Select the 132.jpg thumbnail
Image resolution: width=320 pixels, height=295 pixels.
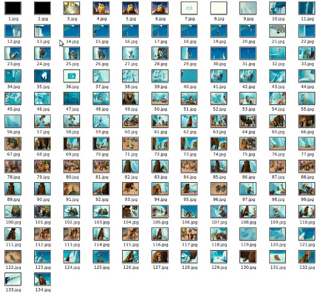pyautogui.click(x=307, y=257)
